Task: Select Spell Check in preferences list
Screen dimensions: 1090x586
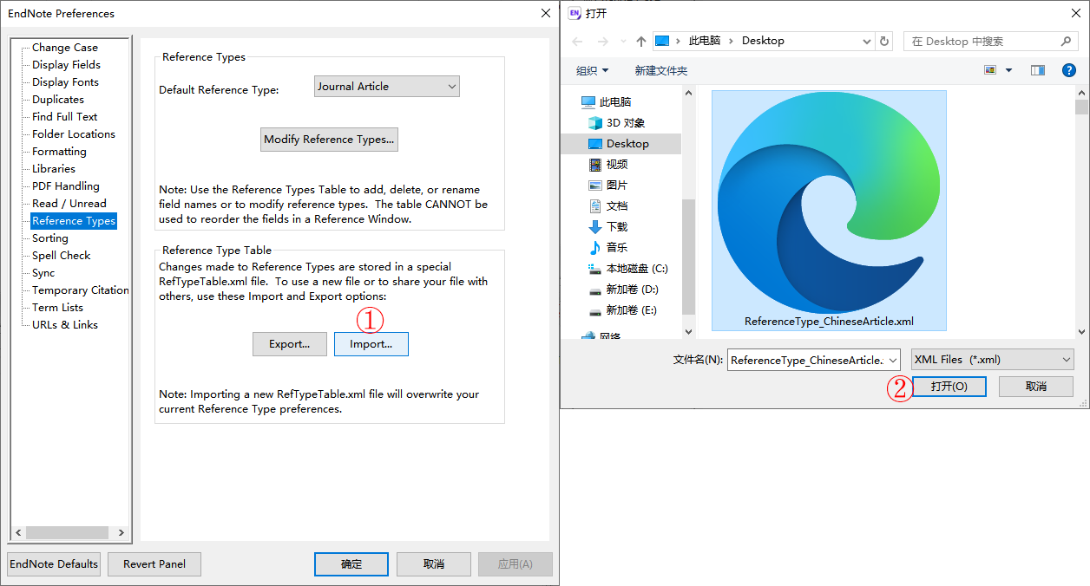Action: 62,256
